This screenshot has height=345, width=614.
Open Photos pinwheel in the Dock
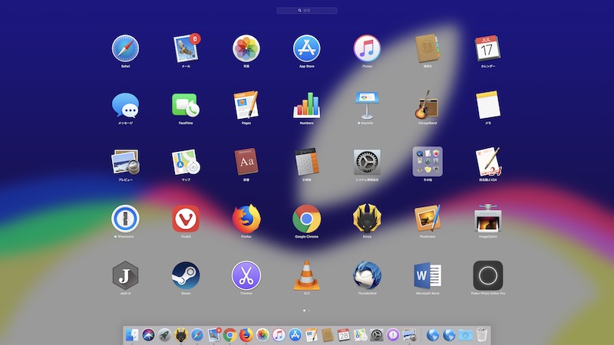[x=262, y=335]
